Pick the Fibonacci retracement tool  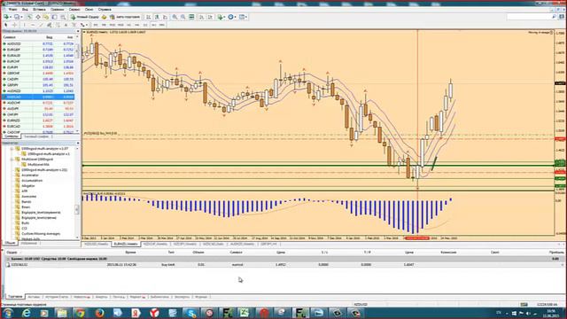coord(58,25)
